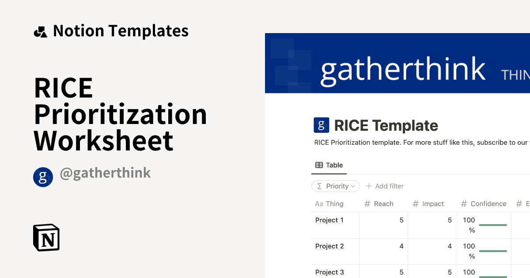
Task: Switch to the Table tab
Action: 329,165
